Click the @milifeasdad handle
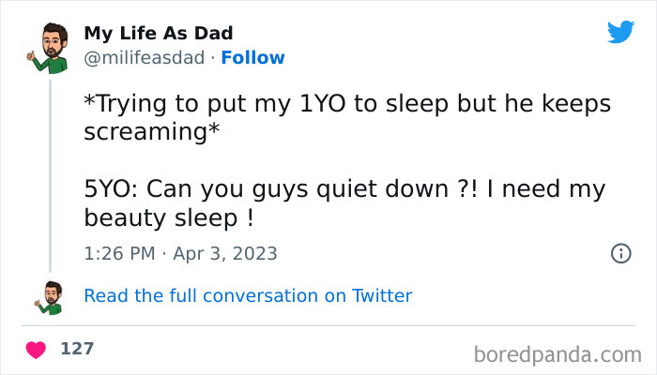Viewport: 657px width, 375px height. coord(144,57)
